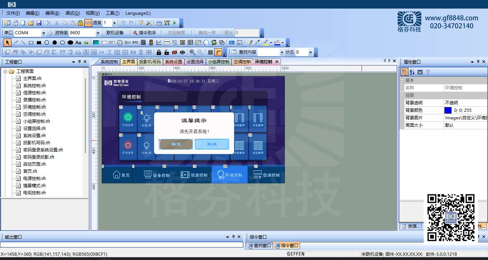Sort properties alphabetically with A-Z icon
Screen dimensions: 488x260
(x=412, y=72)
